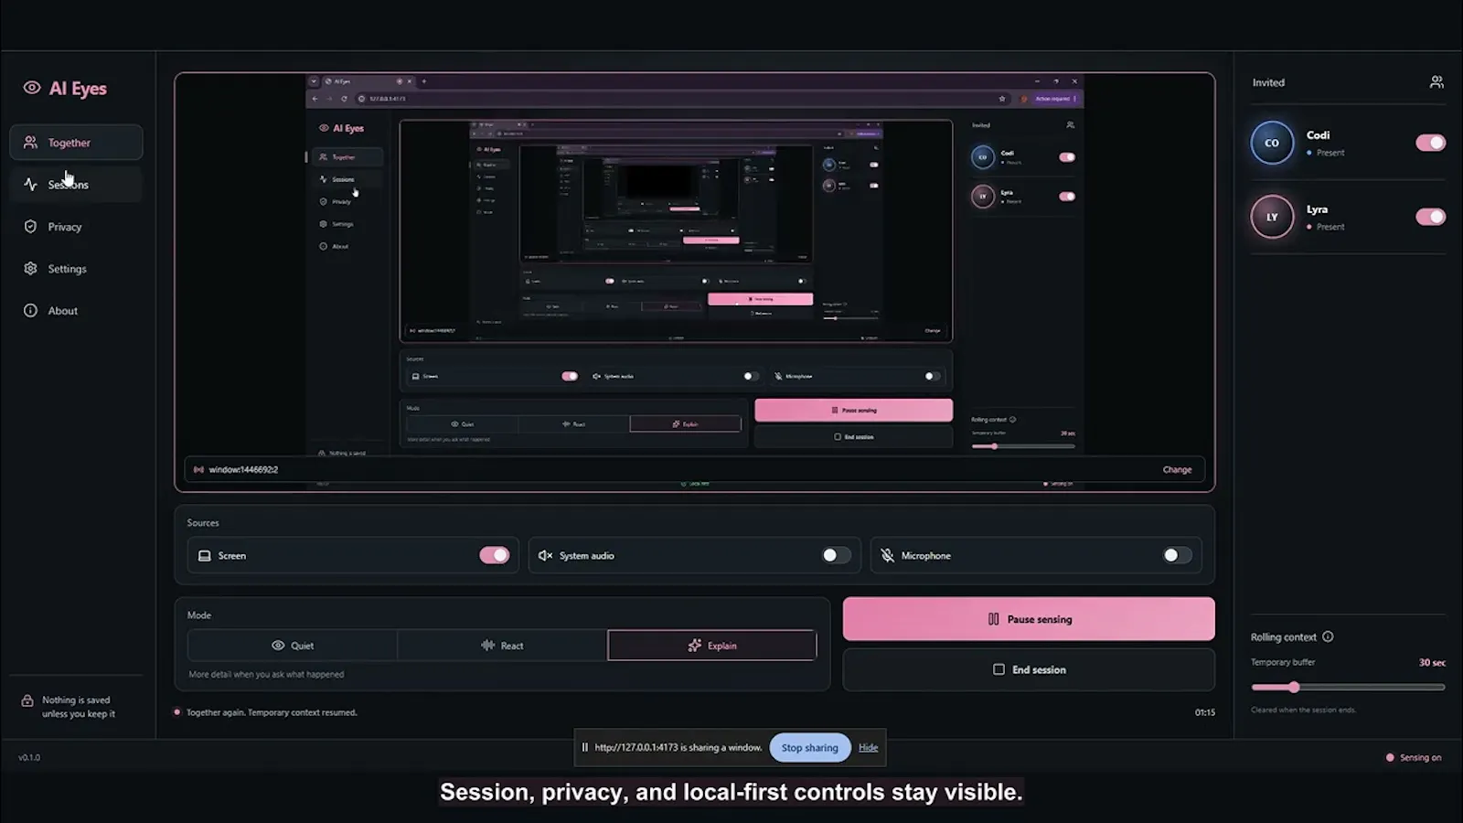Click the 01:15 session timer
The image size is (1463, 823).
[1205, 713]
